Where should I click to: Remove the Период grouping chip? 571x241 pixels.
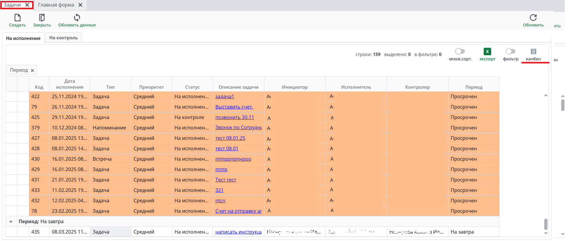tap(32, 71)
